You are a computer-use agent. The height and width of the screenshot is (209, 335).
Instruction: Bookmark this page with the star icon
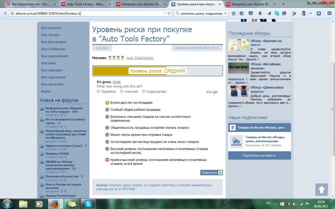pos(234,13)
